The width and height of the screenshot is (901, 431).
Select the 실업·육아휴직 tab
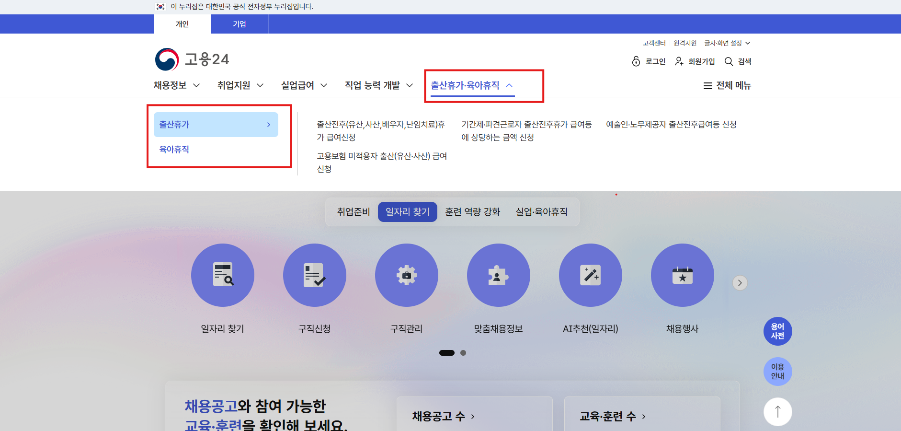542,212
